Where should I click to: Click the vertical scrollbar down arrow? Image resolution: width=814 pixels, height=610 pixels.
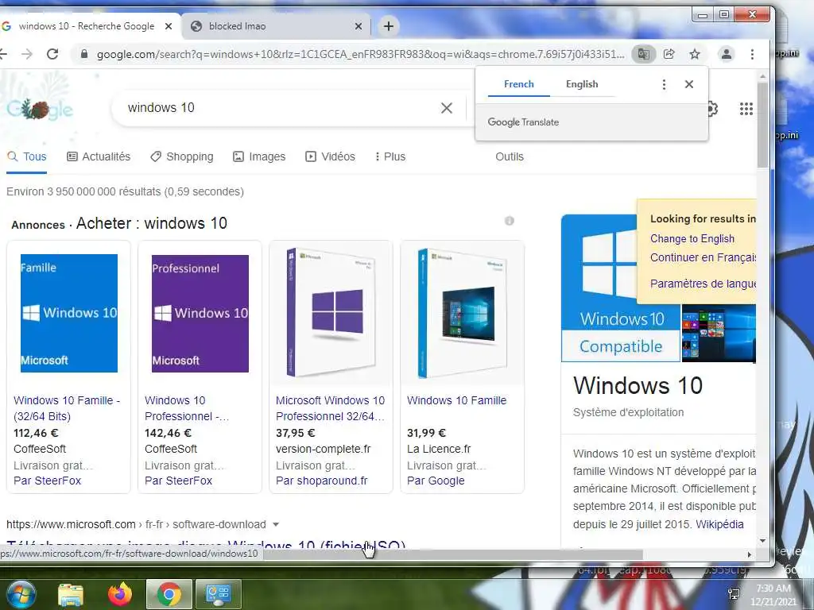pyautogui.click(x=762, y=540)
